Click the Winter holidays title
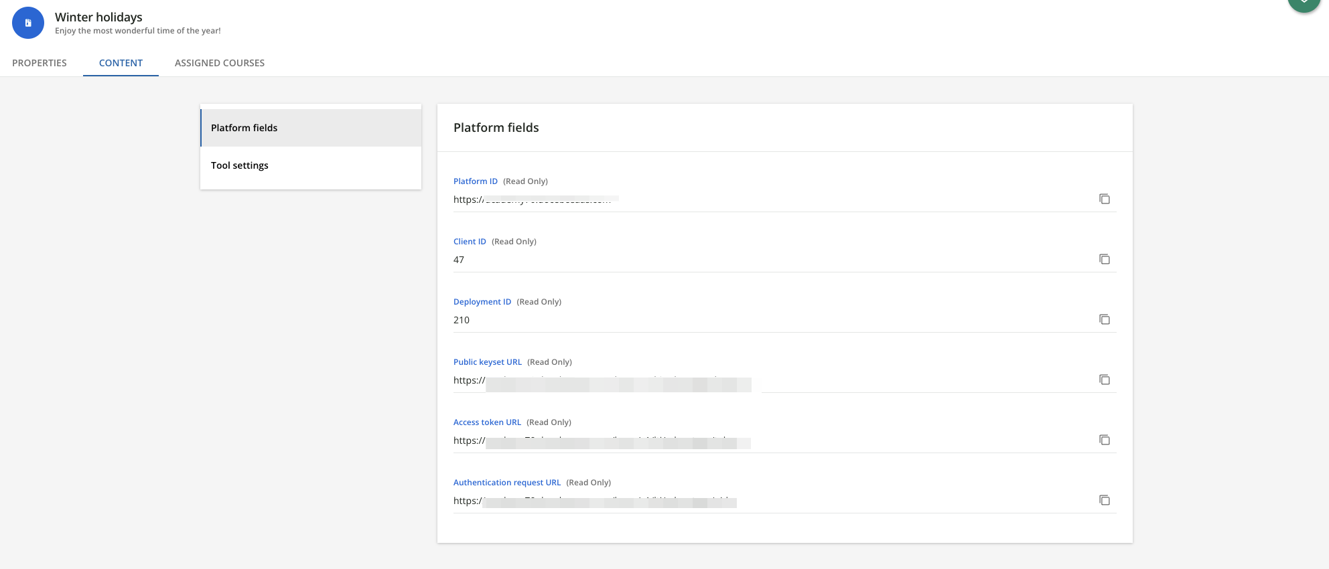The image size is (1329, 569). click(98, 17)
